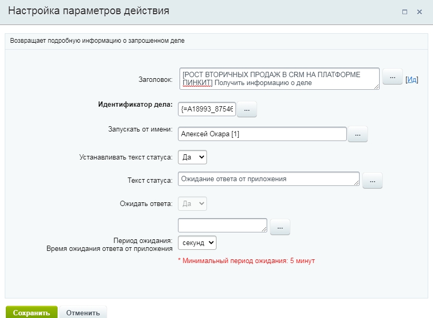Click the resize handle of Текст статуса textarea
Image resolution: width=433 pixels, height=318 pixels.
pos(356,183)
